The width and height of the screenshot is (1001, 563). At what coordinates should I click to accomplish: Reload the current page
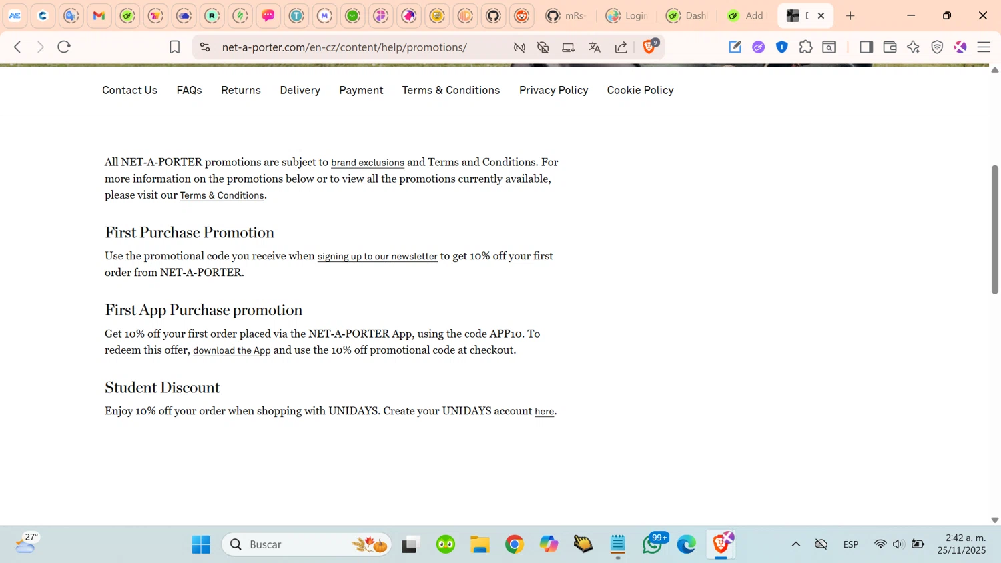point(64,47)
